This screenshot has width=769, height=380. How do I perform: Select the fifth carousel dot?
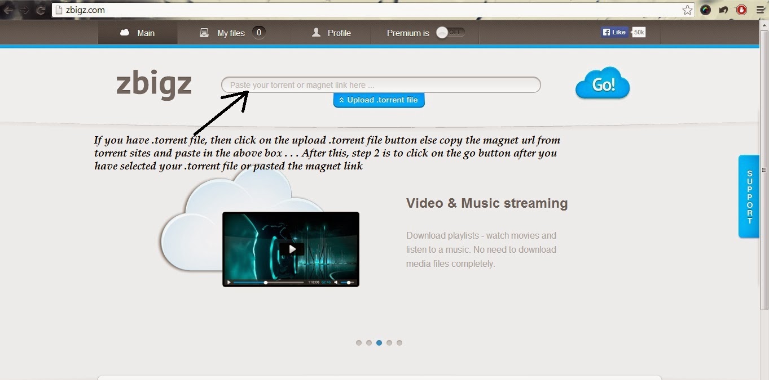399,343
